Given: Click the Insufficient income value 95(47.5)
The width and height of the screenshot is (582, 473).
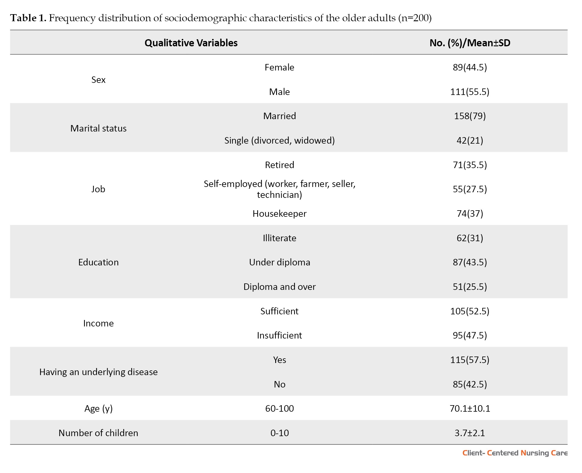Looking at the screenshot, I should [x=470, y=335].
